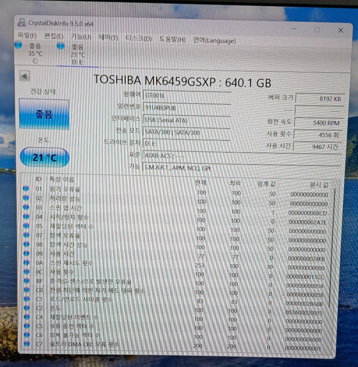
Task: Open the 도움말(H) menu
Action: tap(172, 39)
